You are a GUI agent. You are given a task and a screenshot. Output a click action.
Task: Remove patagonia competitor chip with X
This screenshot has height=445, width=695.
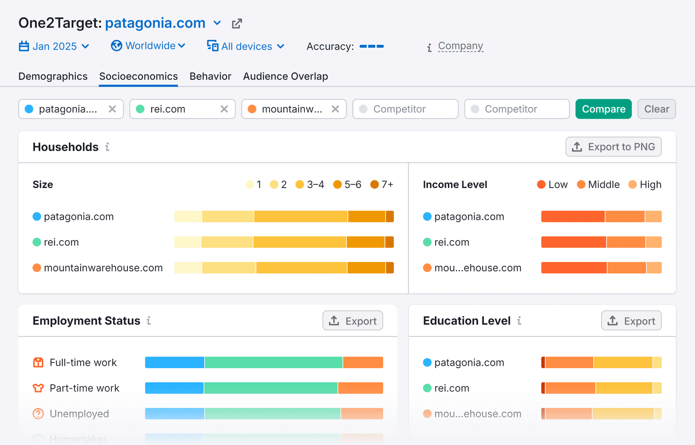point(112,109)
